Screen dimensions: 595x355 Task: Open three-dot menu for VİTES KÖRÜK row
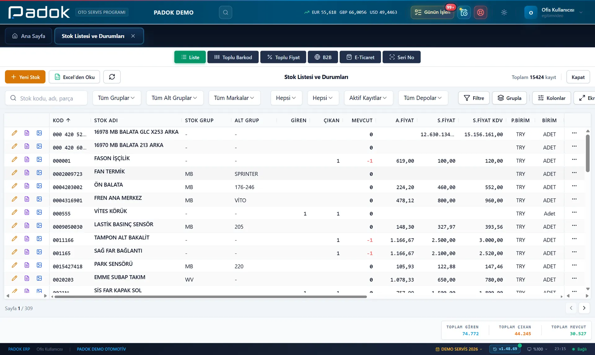point(574,212)
